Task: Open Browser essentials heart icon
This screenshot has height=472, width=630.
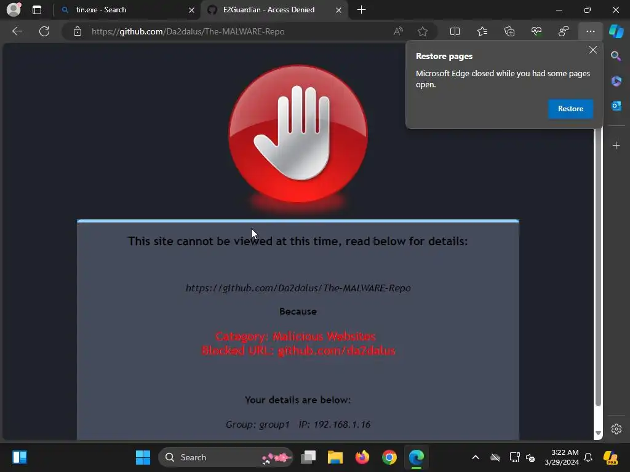Action: click(x=536, y=31)
